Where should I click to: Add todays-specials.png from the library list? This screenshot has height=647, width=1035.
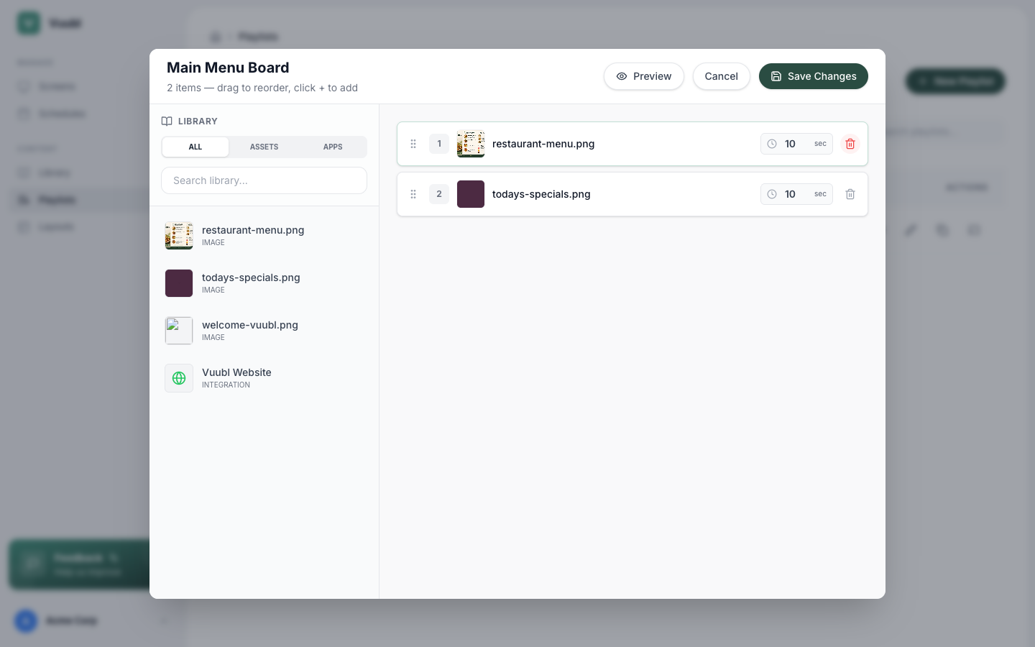point(264,283)
